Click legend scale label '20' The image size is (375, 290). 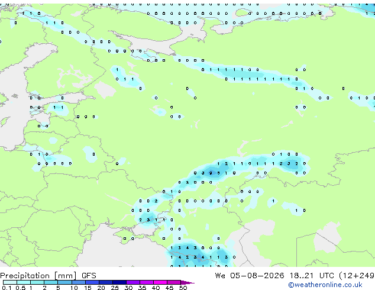[101, 288]
